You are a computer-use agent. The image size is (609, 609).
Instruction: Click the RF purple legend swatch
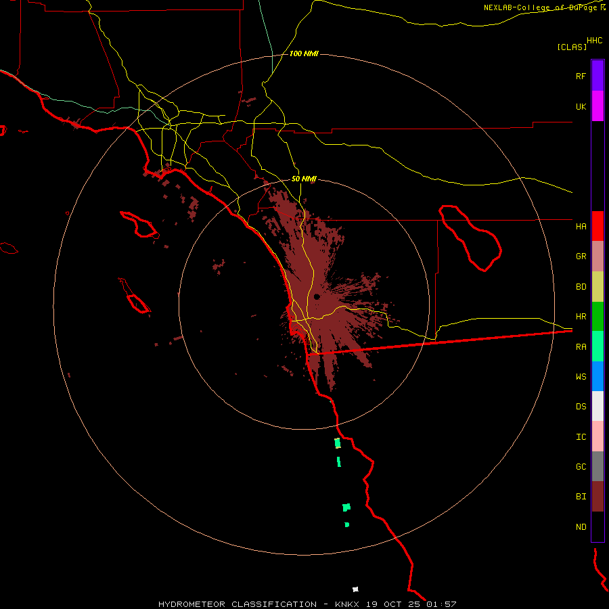(597, 76)
